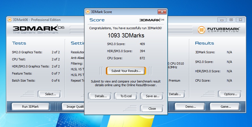This screenshot has width=252, height=127.
Task: Click the red X on the 3DMark Score dialog
Action: 162,12
